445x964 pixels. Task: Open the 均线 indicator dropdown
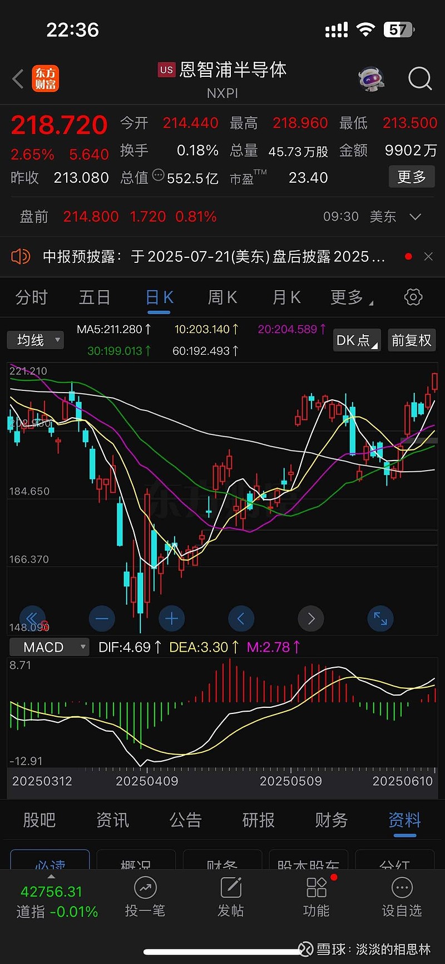(35, 340)
